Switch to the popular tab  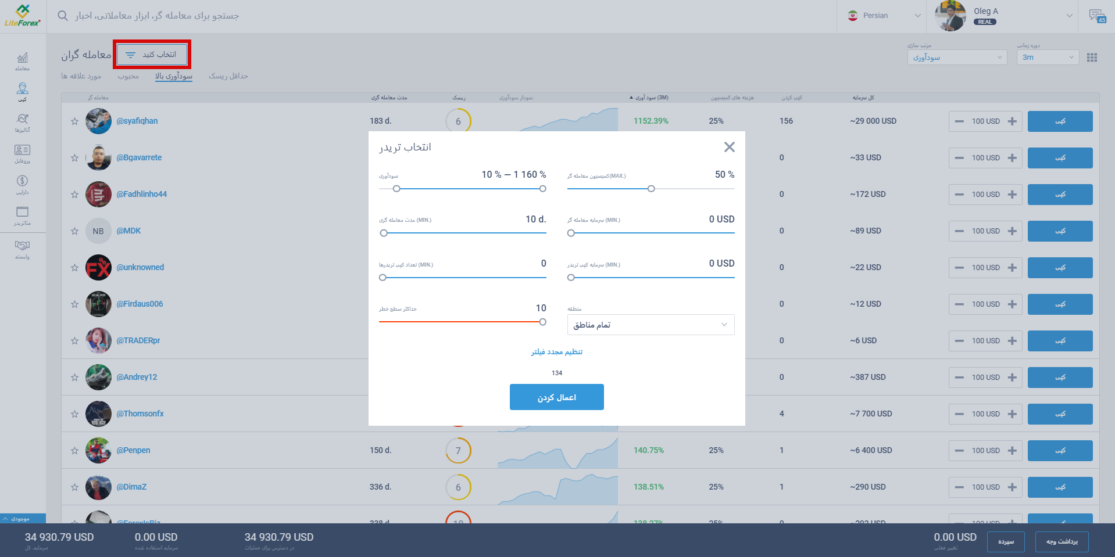click(128, 76)
